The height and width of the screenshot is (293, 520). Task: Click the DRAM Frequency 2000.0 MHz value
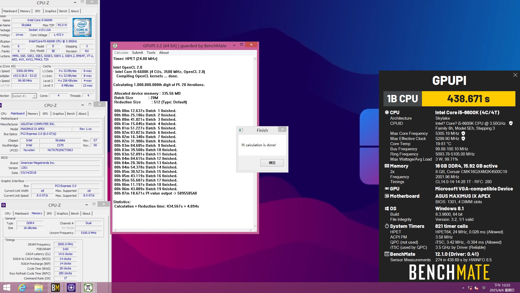[65, 244]
